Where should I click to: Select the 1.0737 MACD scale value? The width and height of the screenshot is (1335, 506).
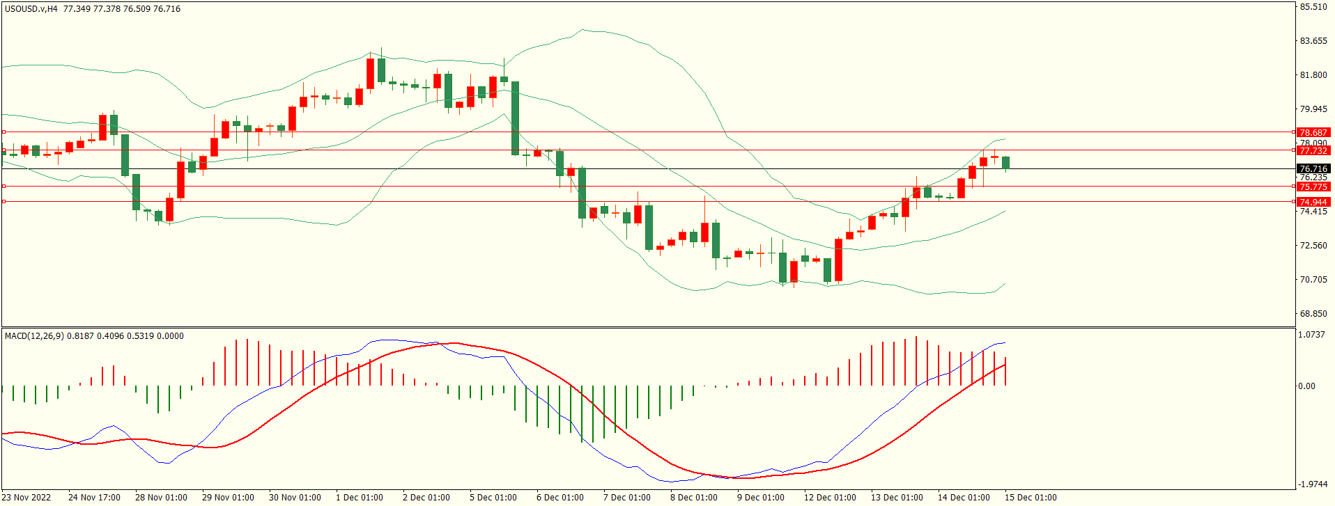click(1311, 335)
